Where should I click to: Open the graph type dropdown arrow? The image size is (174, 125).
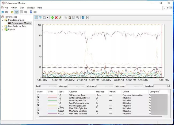tap(47, 17)
